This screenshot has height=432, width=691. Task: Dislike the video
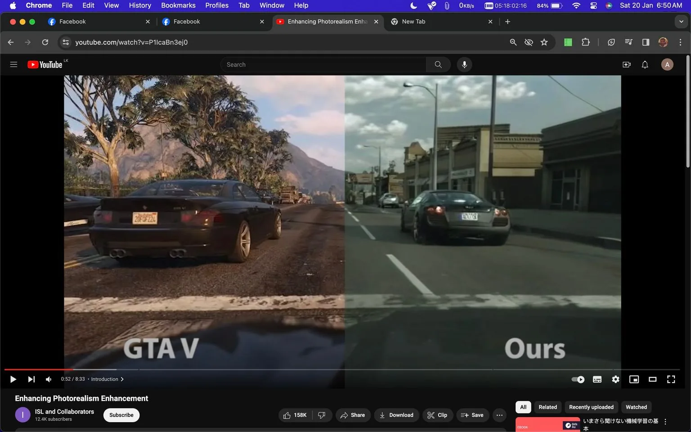tap(321, 414)
